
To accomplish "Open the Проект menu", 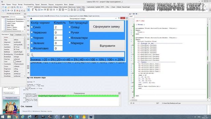I will (37, 4).
